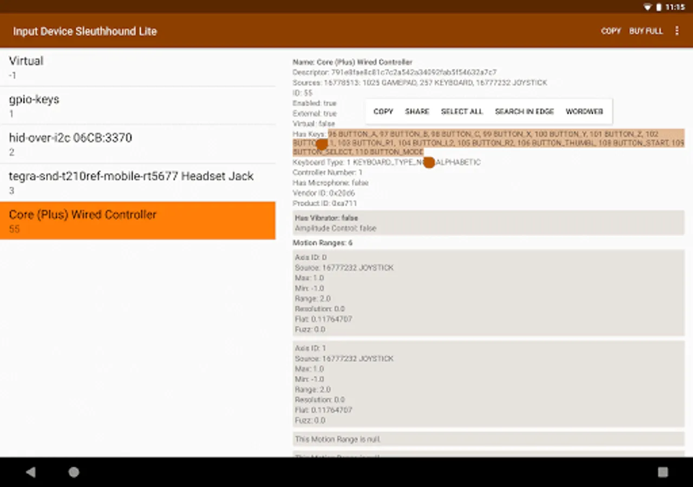The height and width of the screenshot is (487, 693).
Task: Click the Enabled: true line
Action: click(x=315, y=103)
